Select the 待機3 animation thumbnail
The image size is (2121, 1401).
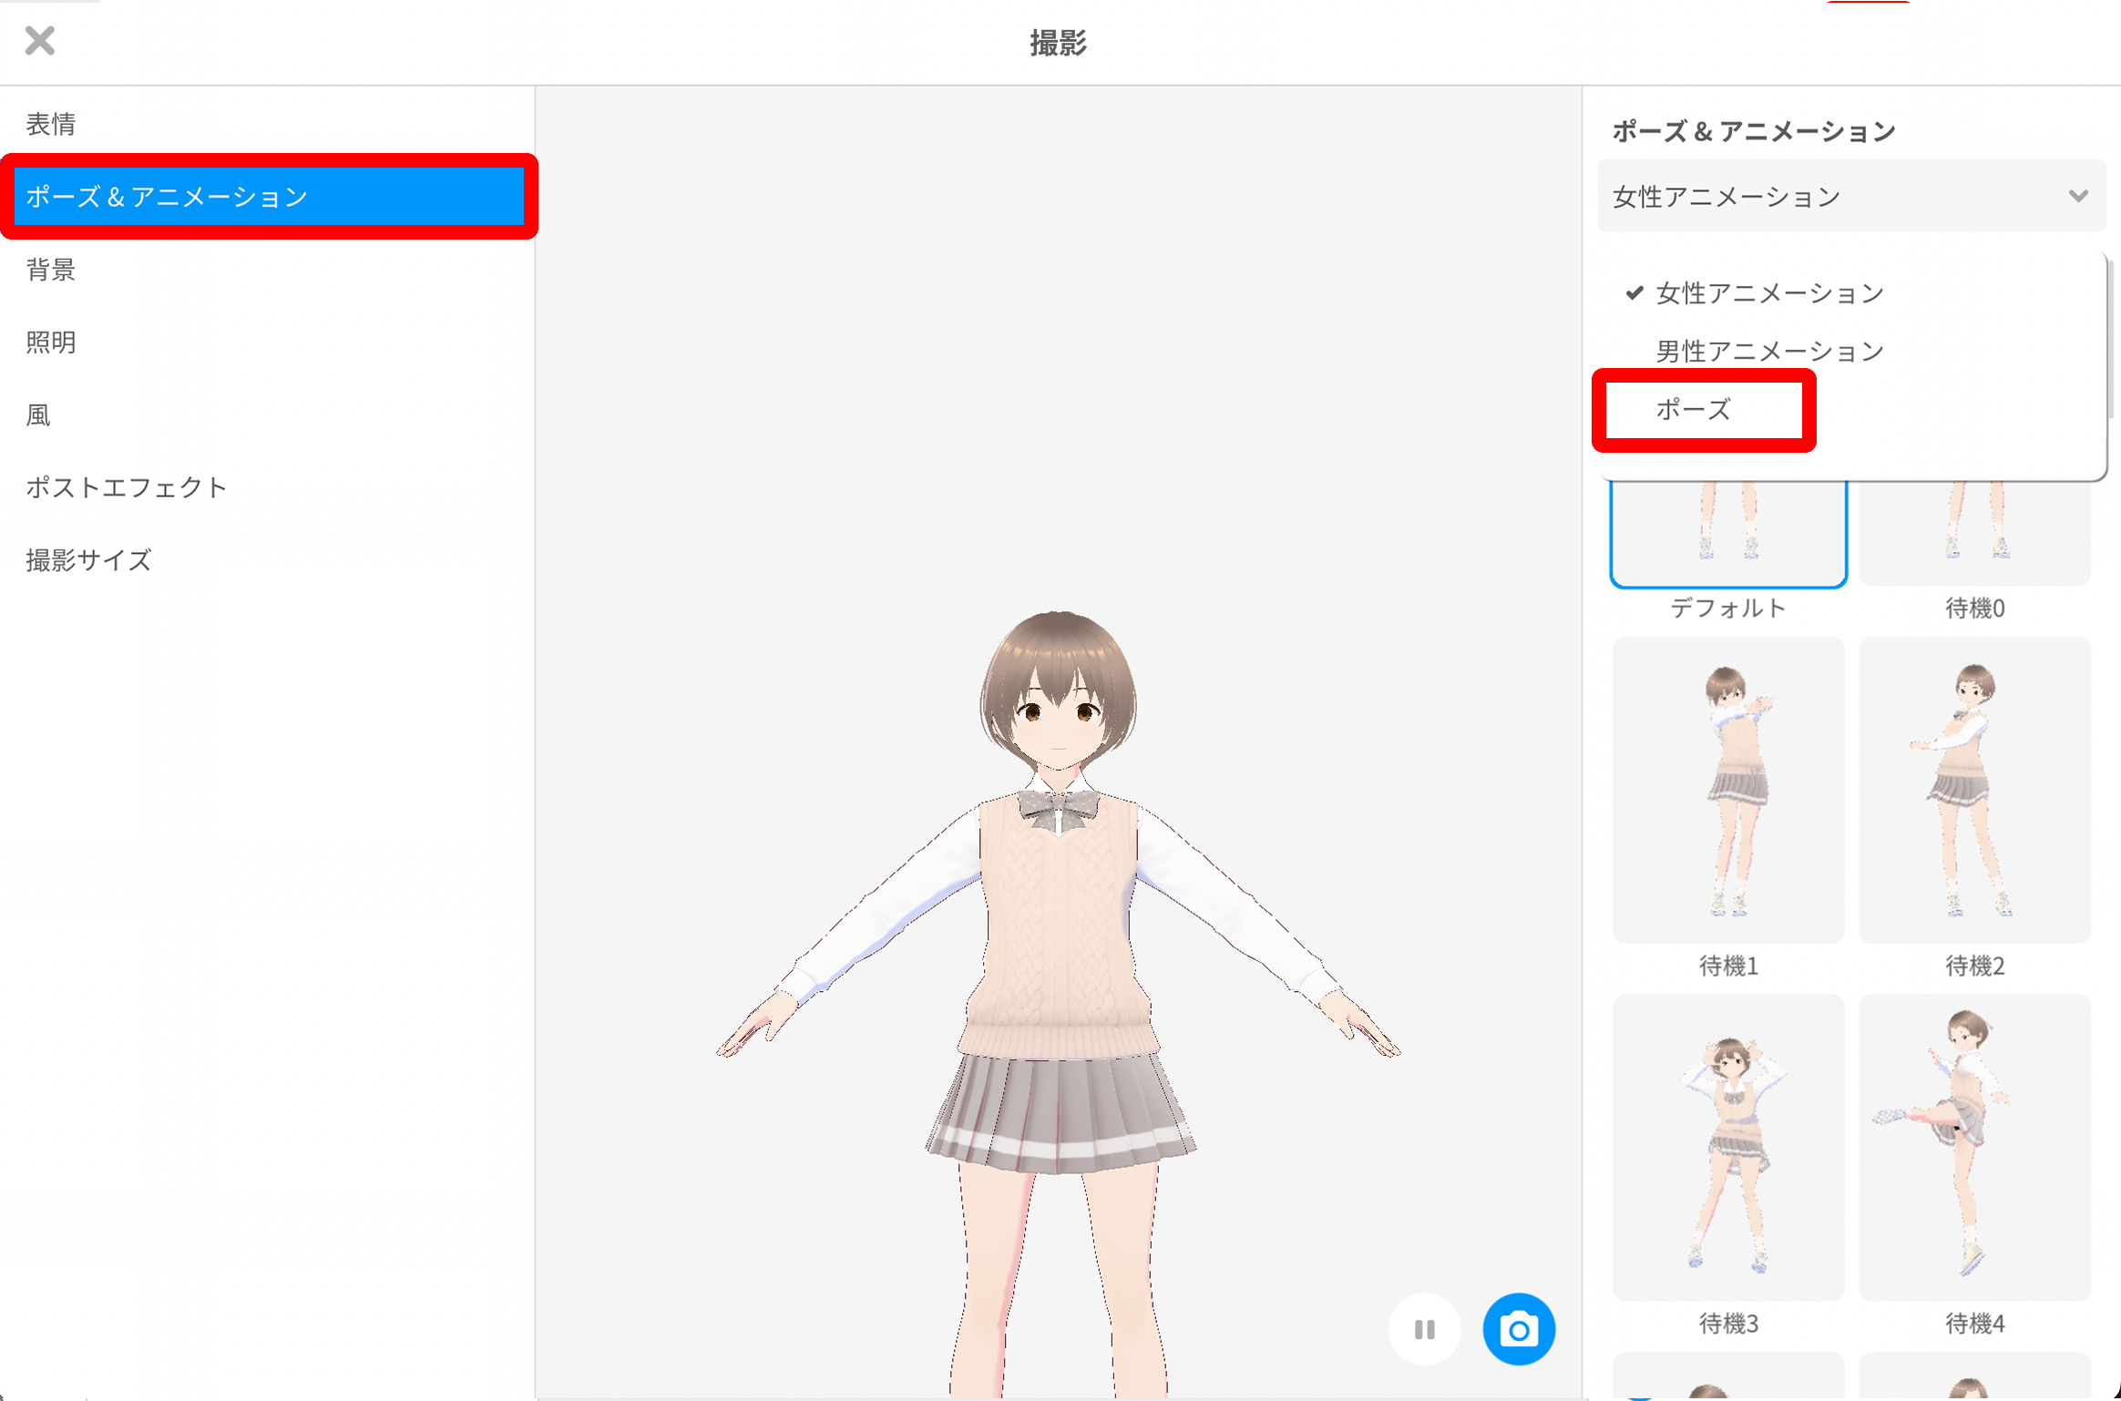(1727, 1147)
